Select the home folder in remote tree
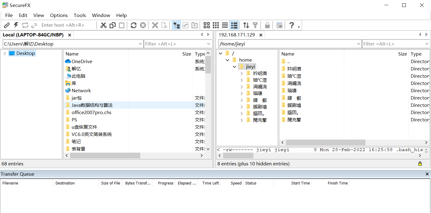431x213 pixels. [x=246, y=60]
